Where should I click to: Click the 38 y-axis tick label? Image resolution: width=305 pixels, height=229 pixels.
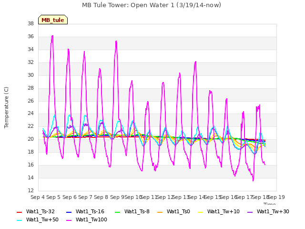(x=30, y=23)
